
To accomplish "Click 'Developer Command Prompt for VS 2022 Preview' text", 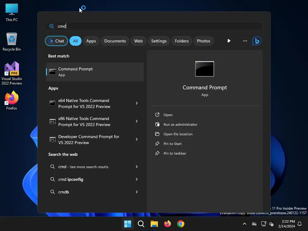I will tap(89, 140).
